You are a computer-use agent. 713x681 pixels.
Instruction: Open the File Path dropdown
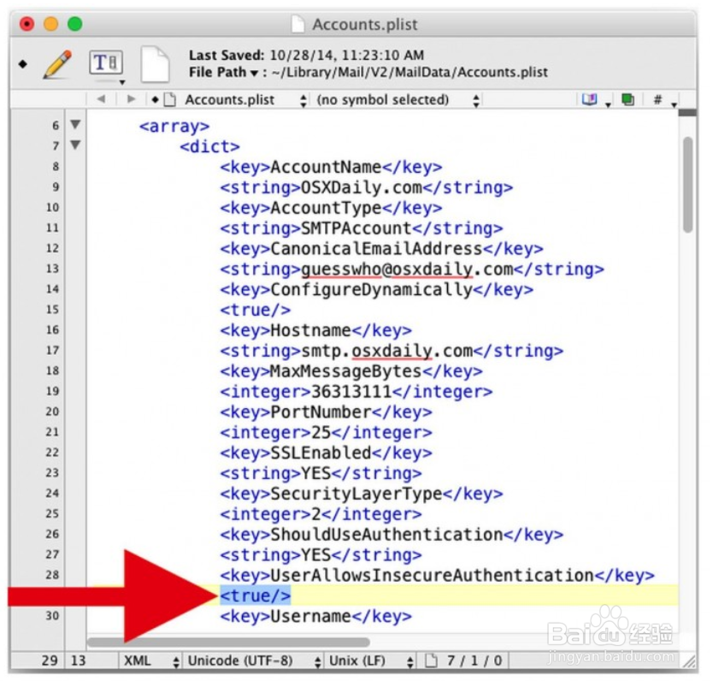pyautogui.click(x=222, y=72)
